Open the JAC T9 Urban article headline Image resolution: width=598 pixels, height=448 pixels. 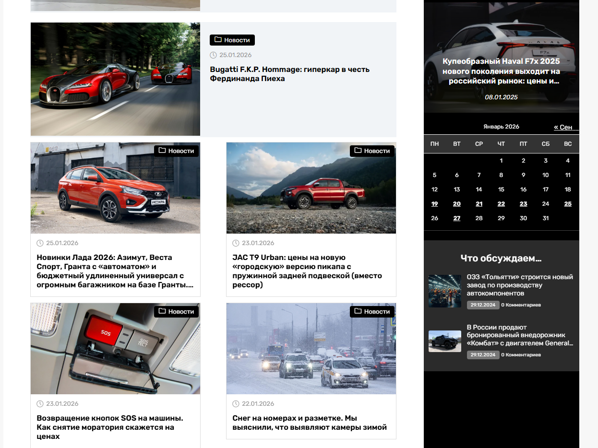[307, 271]
